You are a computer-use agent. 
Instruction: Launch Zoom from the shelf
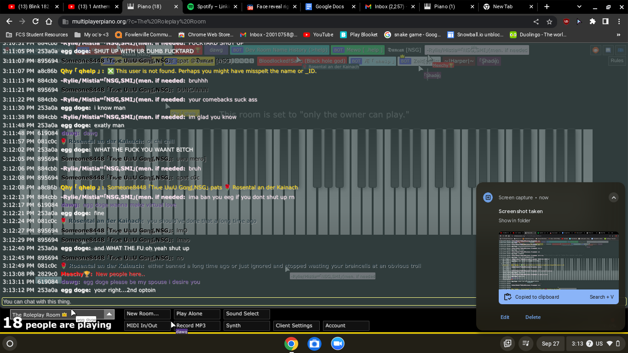338,344
